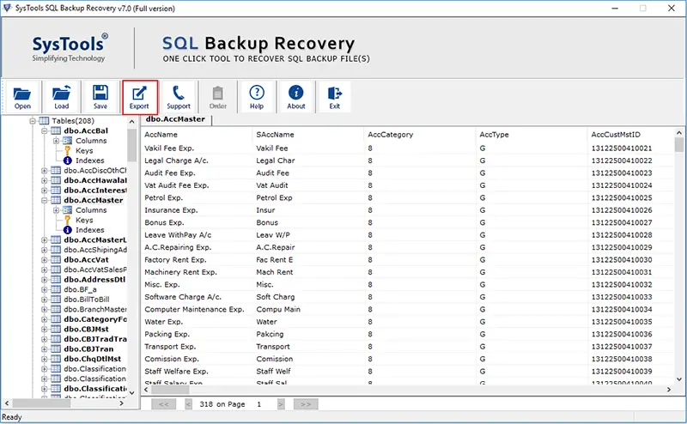
Task: Select the Keys icon under dbo.AccBal
Action: coord(68,151)
